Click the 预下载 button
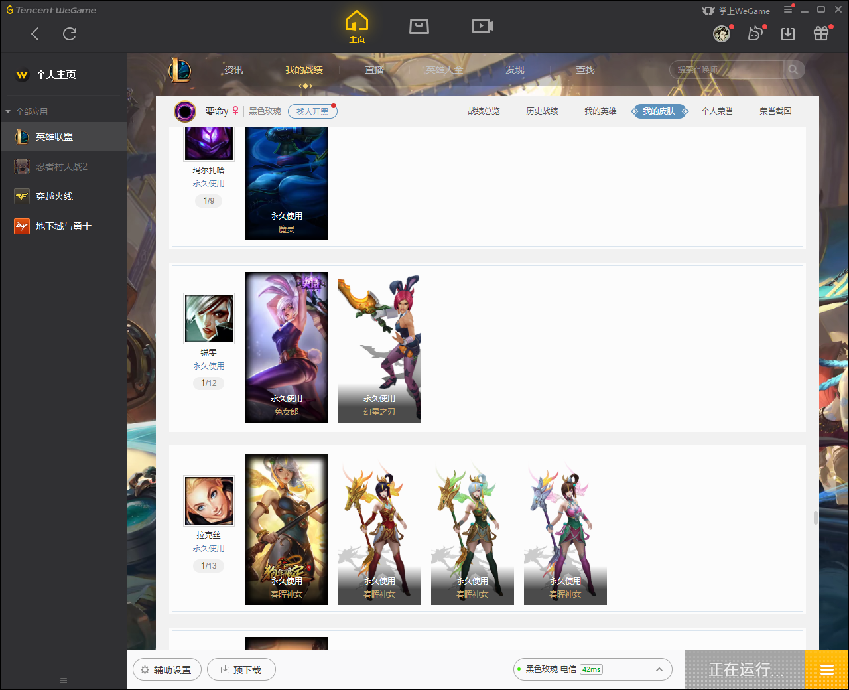This screenshot has height=690, width=849. 241,670
